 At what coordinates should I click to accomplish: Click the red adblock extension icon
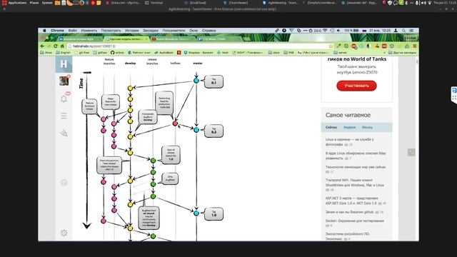pyautogui.click(x=354, y=46)
